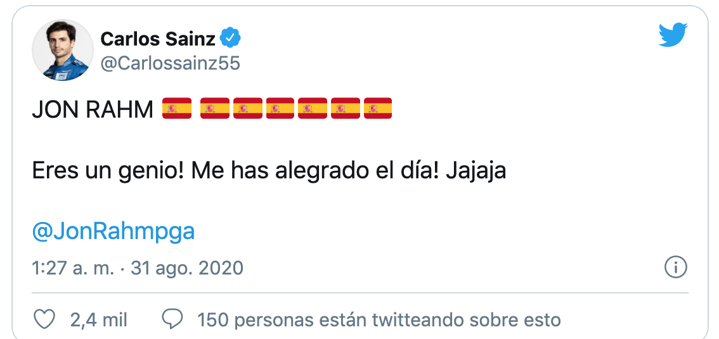Click the Spanish flag right after JON RAHM
Image resolution: width=719 pixels, height=339 pixels.
(x=177, y=109)
